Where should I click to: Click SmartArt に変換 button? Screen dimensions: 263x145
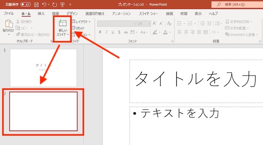click(241, 35)
